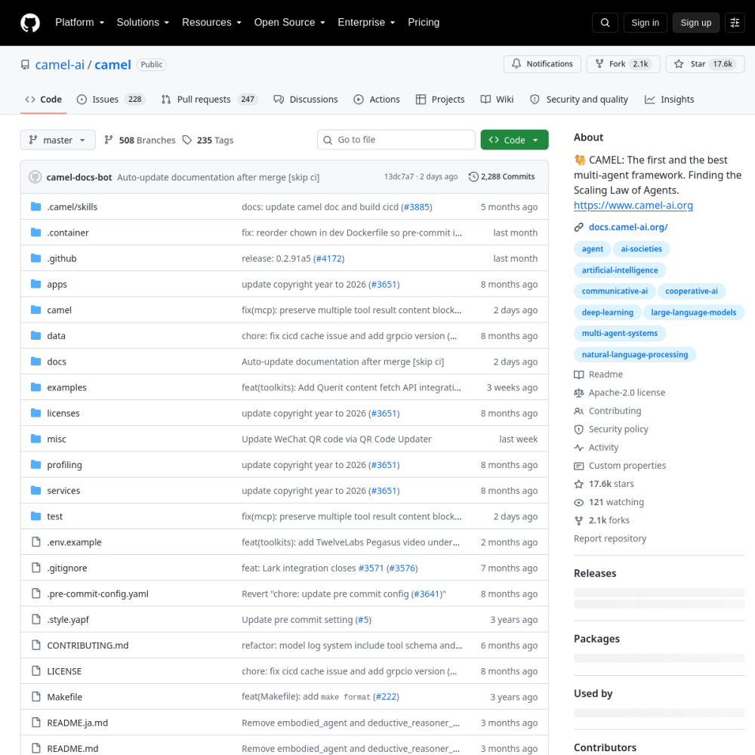Click Report repository

point(610,539)
